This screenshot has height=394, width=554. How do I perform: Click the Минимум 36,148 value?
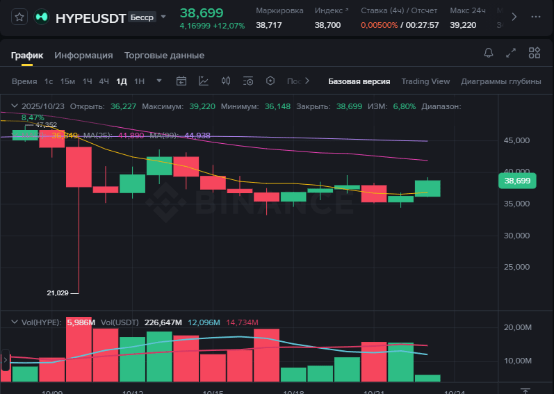tap(277, 106)
